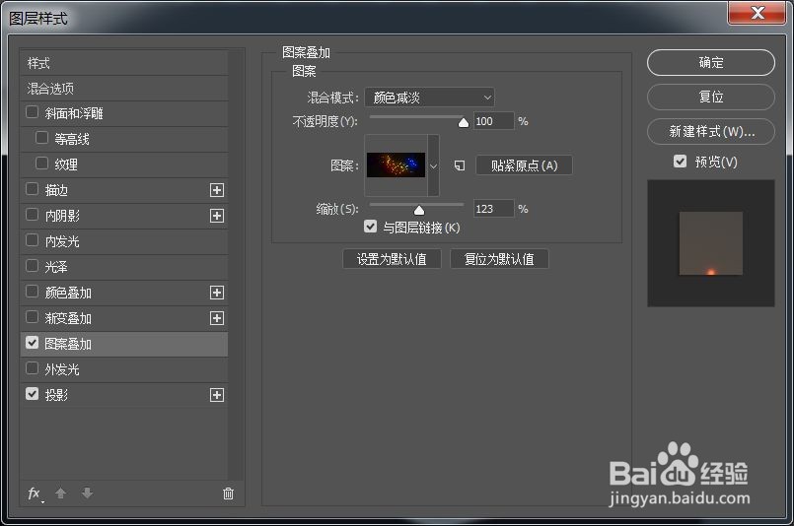Open the pattern picker dropdown arrow
Image resolution: width=794 pixels, height=526 pixels.
[433, 165]
